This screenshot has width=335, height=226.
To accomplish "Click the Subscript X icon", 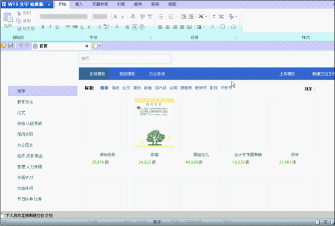I will pos(82,27).
